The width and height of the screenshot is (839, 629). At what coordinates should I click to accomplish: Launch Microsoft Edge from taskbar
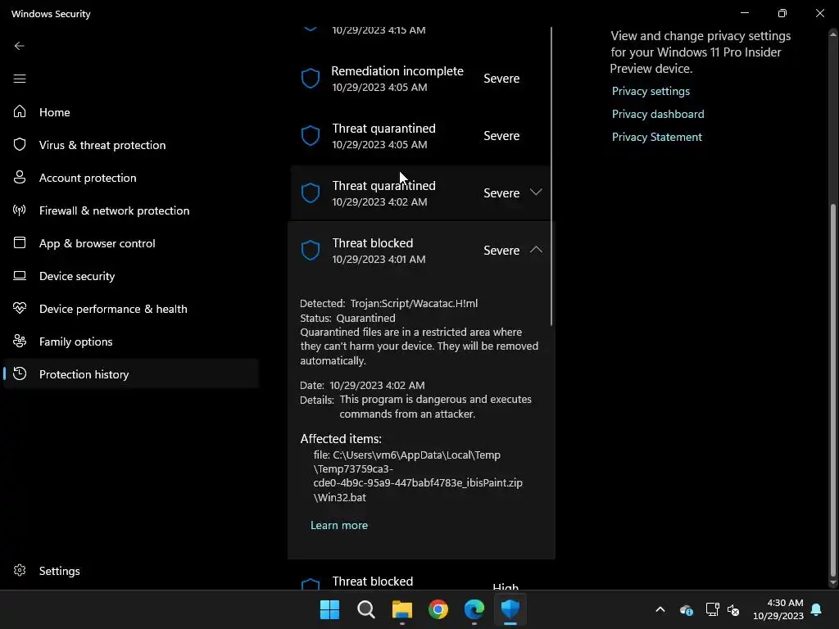474,609
